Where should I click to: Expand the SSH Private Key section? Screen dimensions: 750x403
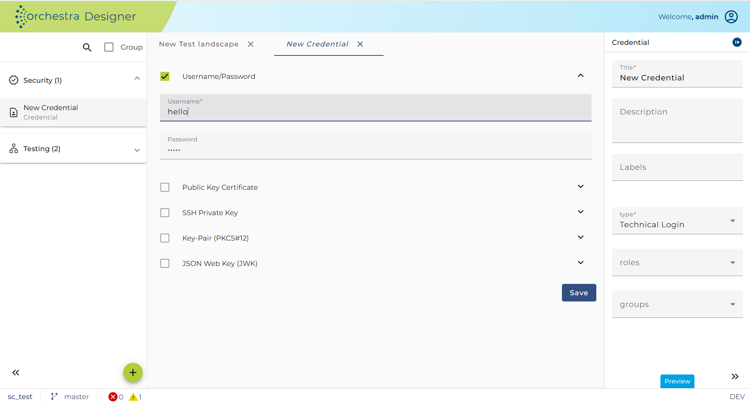[581, 212]
